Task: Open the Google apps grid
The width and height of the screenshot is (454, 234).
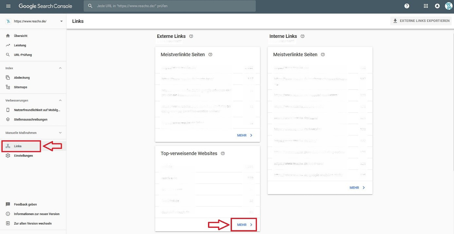Action: point(426,6)
